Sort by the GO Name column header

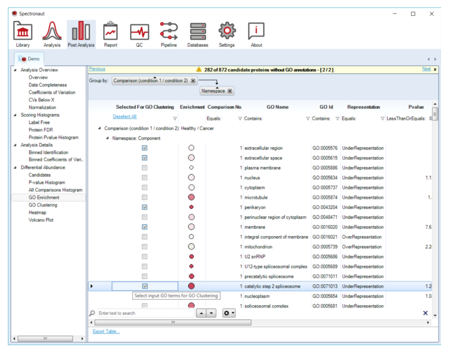click(x=277, y=107)
